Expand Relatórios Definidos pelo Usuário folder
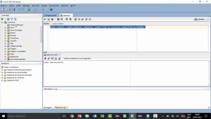Image resolution: width=211 pixels, height=119 pixels. [2, 70]
